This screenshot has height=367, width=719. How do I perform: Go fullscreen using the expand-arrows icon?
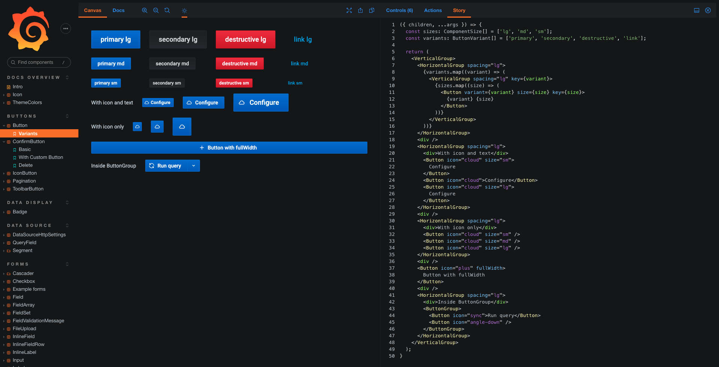pyautogui.click(x=349, y=10)
